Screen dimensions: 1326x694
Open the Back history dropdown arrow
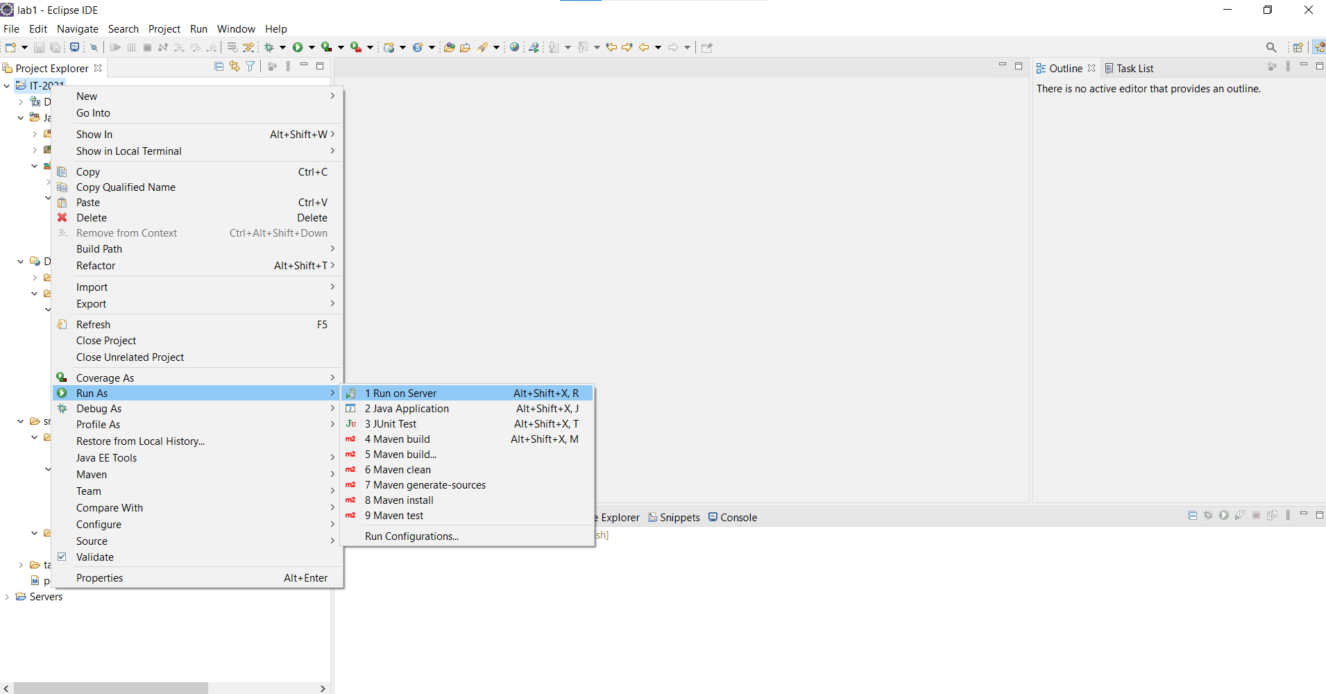658,47
